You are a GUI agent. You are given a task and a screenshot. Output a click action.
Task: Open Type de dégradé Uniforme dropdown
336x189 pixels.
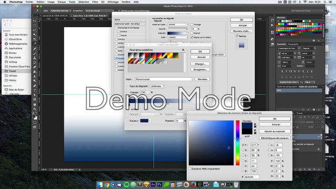pos(157,86)
